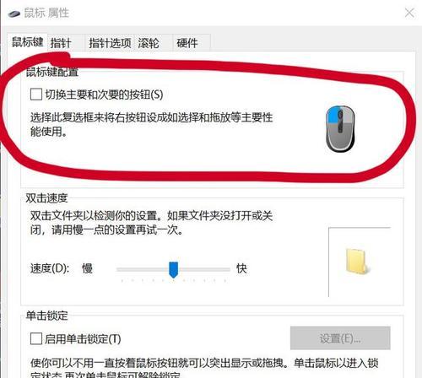422x378 pixels.
Task: Tick the 切换主要和次要的按钮(S) checkbox box
Action: point(36,94)
